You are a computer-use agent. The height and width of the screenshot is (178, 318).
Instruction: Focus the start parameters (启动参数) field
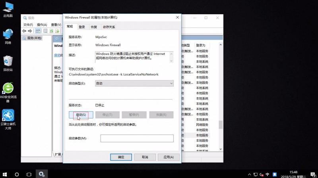pyautogui.click(x=137, y=138)
